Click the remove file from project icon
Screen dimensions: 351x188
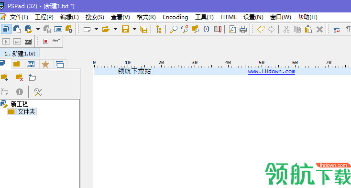click(4, 92)
